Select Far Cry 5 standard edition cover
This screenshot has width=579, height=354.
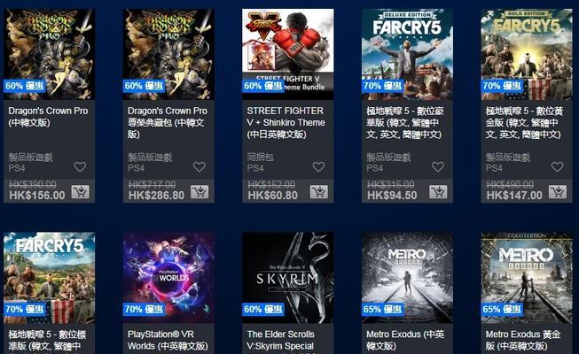(49, 278)
